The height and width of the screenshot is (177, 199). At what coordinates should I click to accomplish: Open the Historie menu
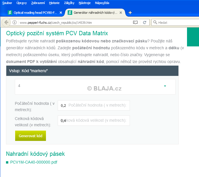click(54, 3)
